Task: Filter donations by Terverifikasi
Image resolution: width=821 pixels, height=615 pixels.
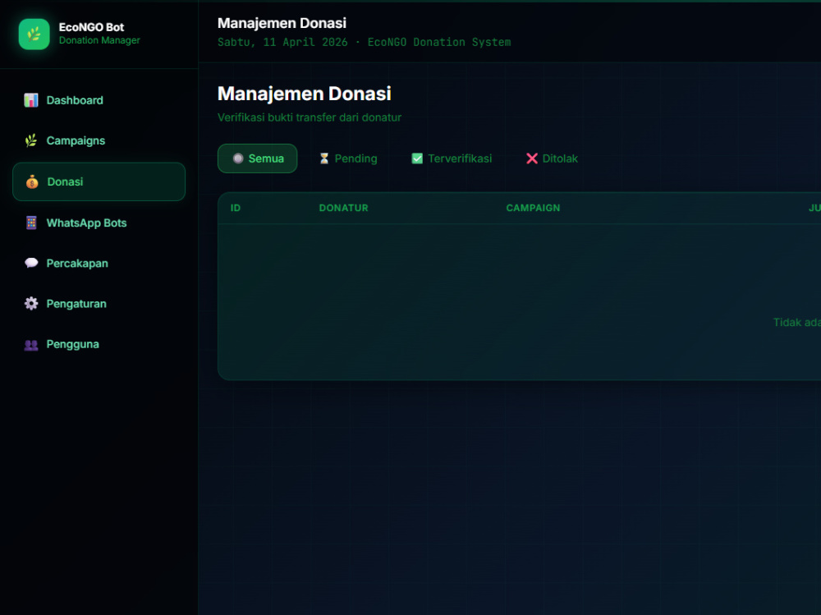Action: click(452, 158)
